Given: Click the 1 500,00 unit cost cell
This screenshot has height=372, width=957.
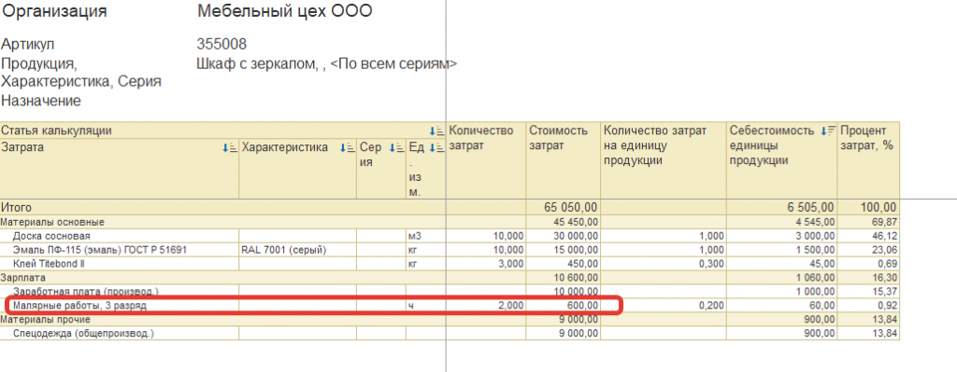Looking at the screenshot, I should pyautogui.click(x=782, y=250).
